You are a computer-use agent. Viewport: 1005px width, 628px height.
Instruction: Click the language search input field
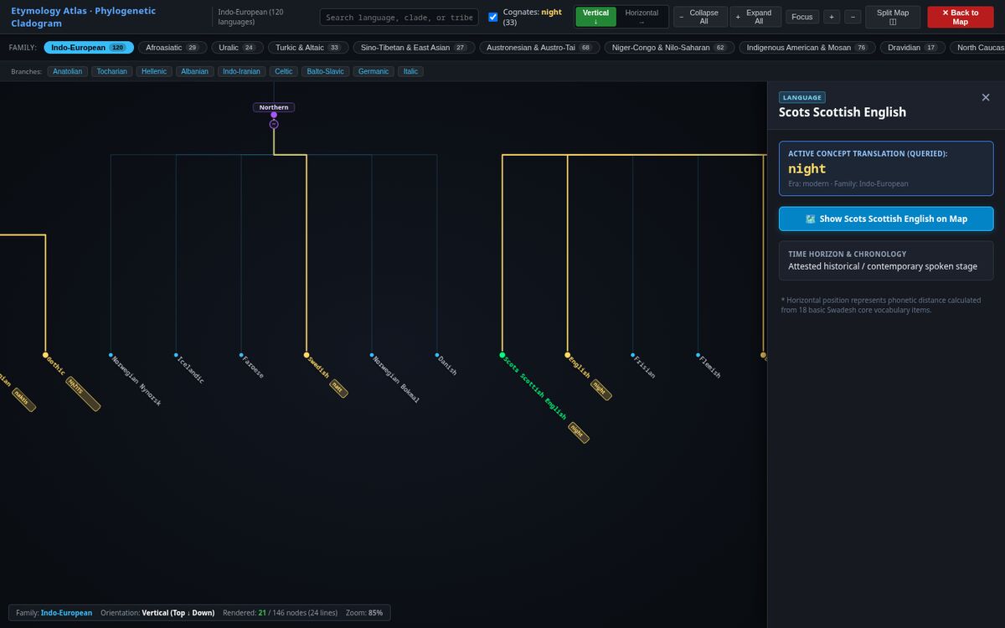pyautogui.click(x=399, y=17)
